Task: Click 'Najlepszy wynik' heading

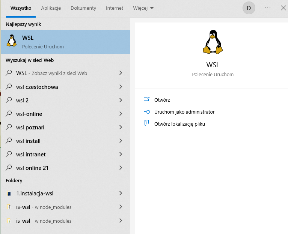Action: coord(23,24)
